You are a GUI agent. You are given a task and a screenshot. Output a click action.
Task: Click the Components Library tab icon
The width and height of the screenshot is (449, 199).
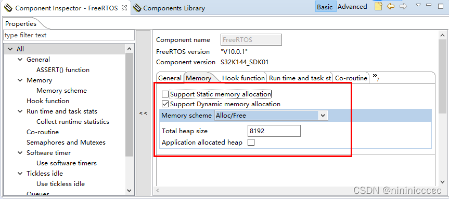[x=137, y=8]
